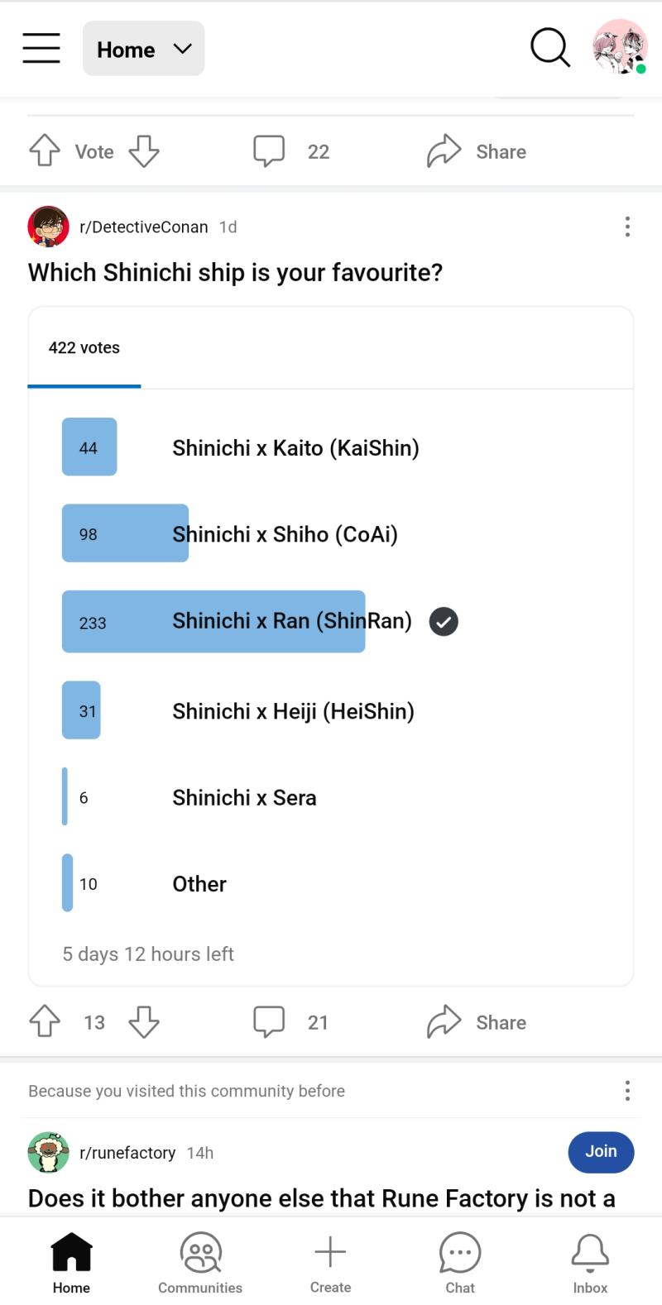
Task: Switch to the Communities tab
Action: (x=200, y=1263)
